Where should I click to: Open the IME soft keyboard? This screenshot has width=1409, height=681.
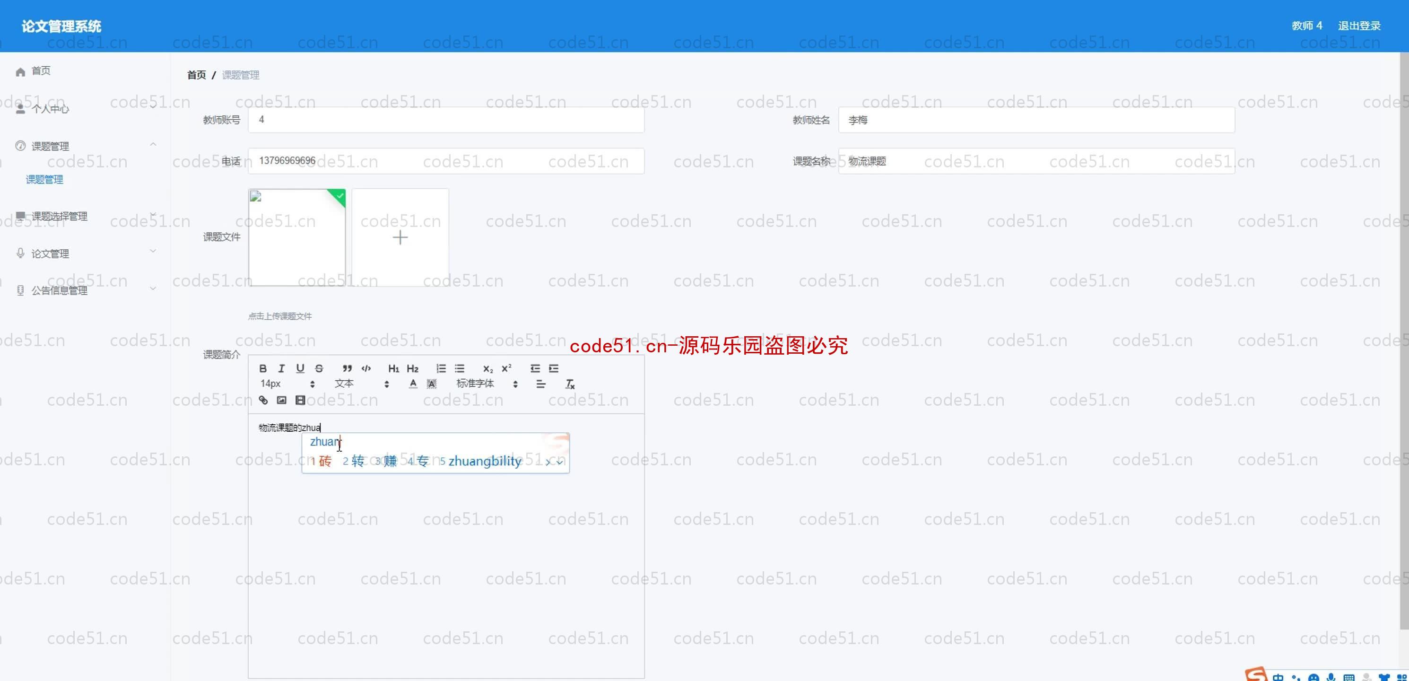[1349, 677]
